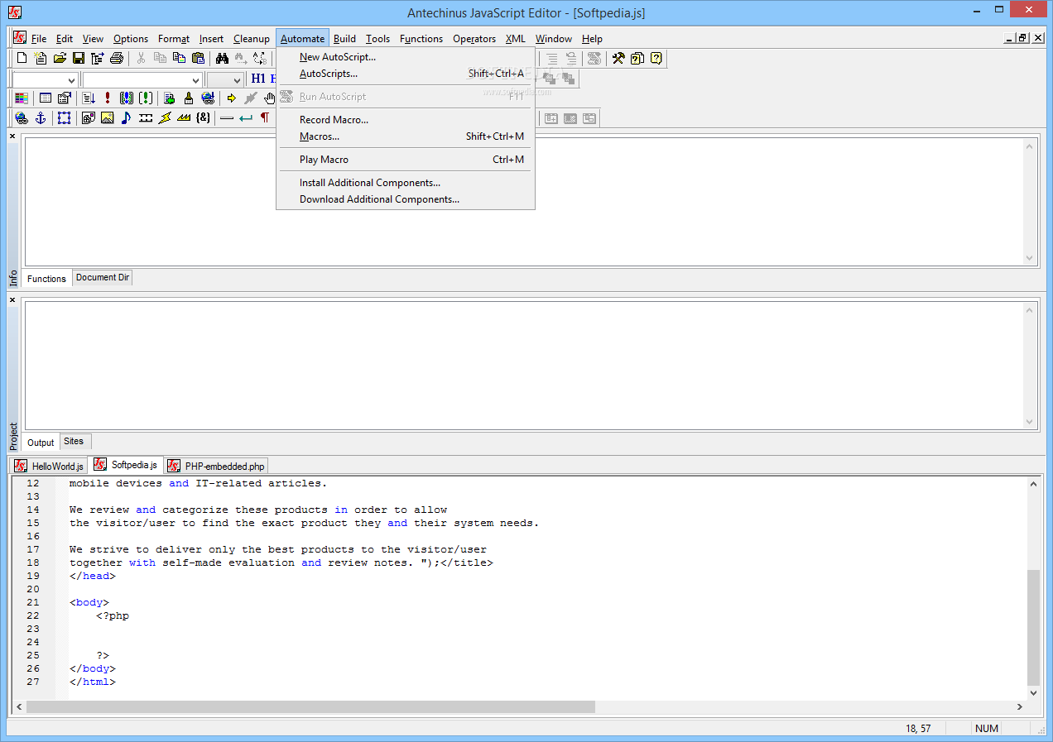
Task: Click the Find binoculars icon
Action: [x=222, y=58]
